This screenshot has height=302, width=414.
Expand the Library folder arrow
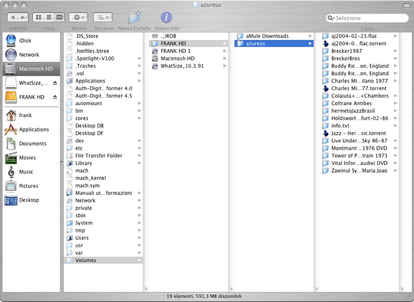(x=140, y=163)
